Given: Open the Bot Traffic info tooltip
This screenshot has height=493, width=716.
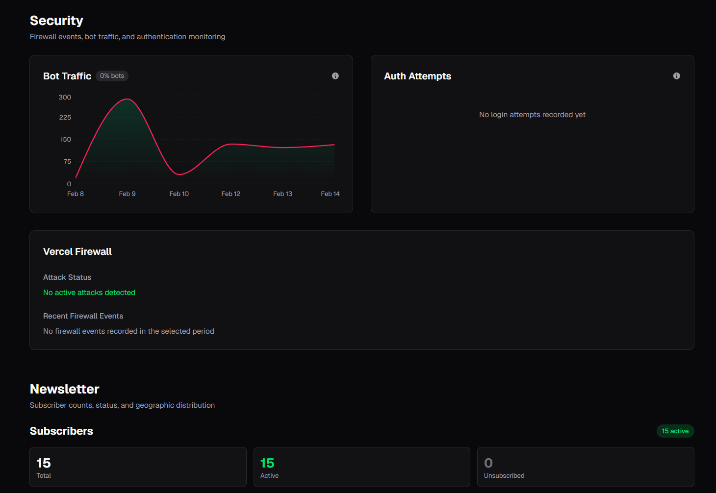Looking at the screenshot, I should [335, 76].
